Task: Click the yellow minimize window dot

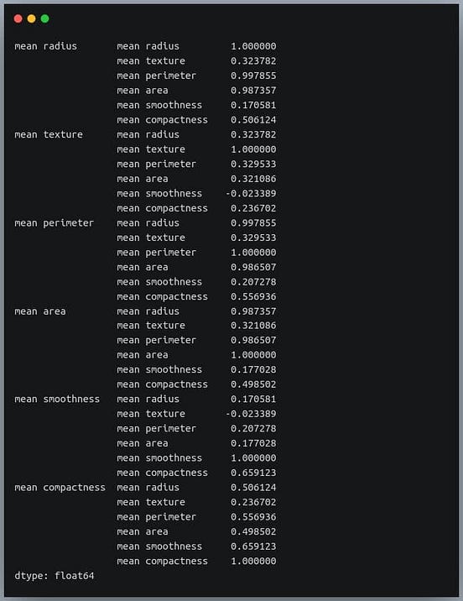Action: [31, 18]
